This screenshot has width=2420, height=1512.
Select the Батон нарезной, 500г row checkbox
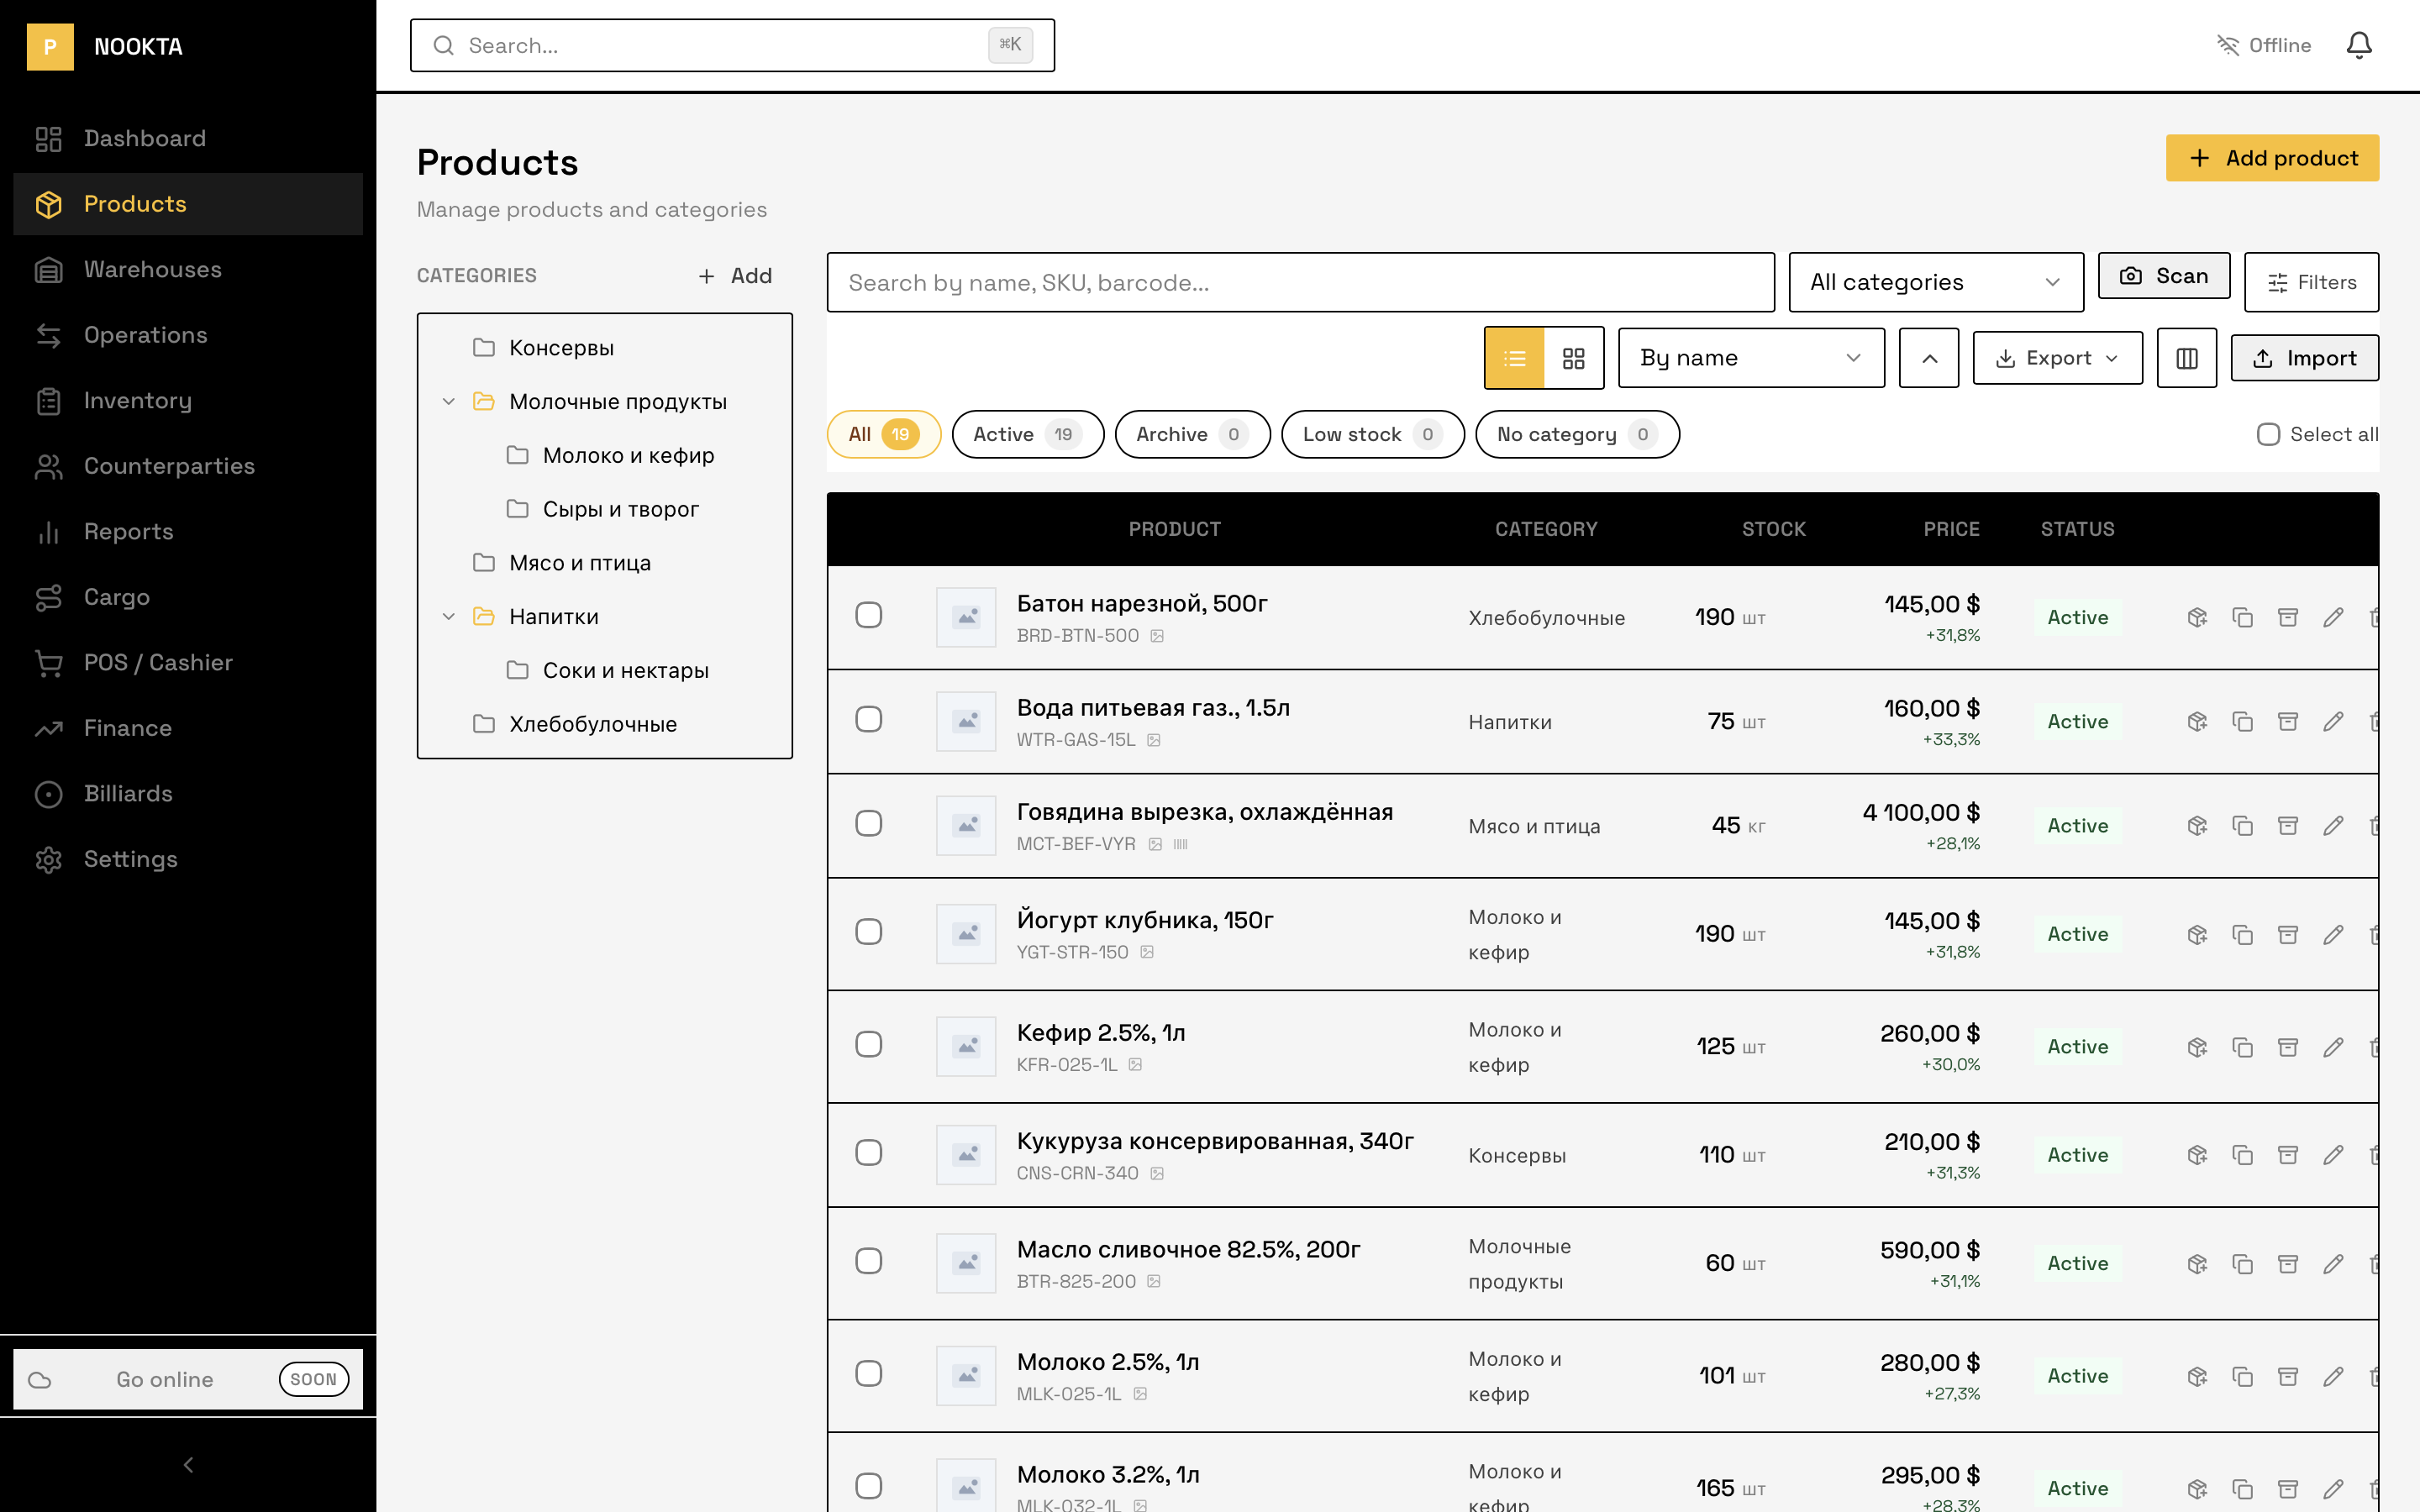tap(869, 615)
